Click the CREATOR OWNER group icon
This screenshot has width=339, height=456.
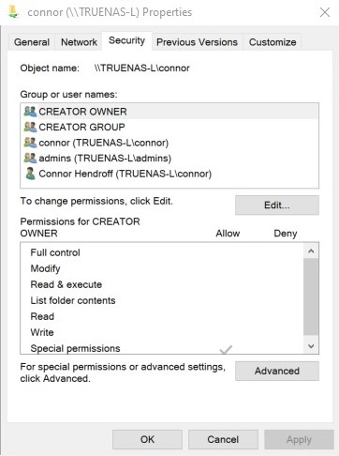tap(30, 112)
